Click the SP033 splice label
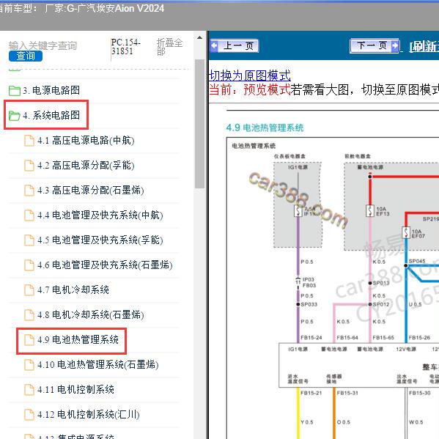Viewport: 439px width, 439px height. point(309,304)
